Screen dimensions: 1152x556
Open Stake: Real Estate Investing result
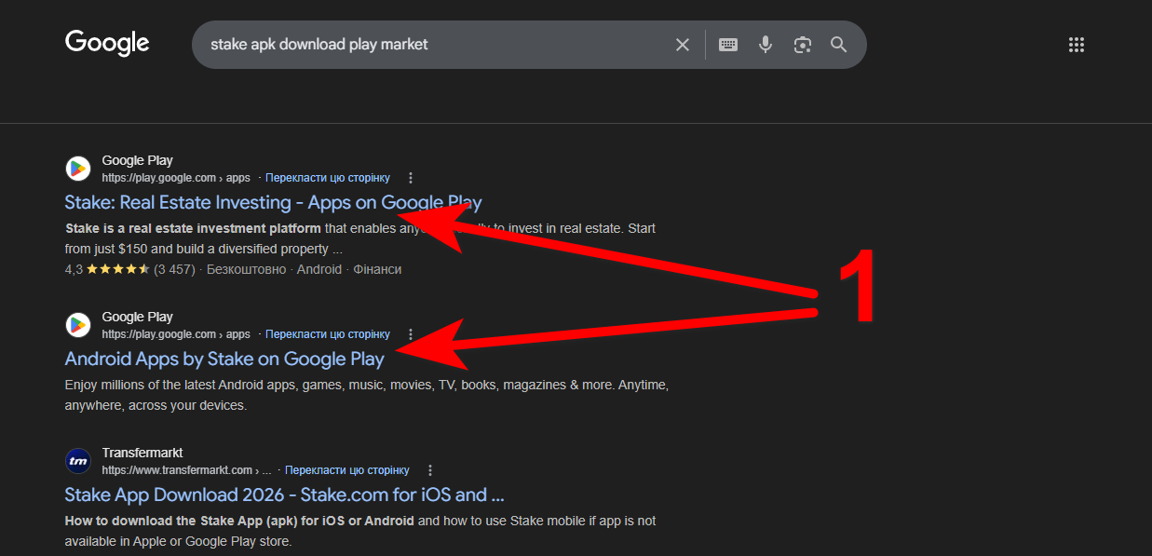coord(273,202)
